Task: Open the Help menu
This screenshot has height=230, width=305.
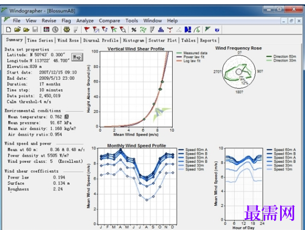Action: pyautogui.click(x=172, y=21)
